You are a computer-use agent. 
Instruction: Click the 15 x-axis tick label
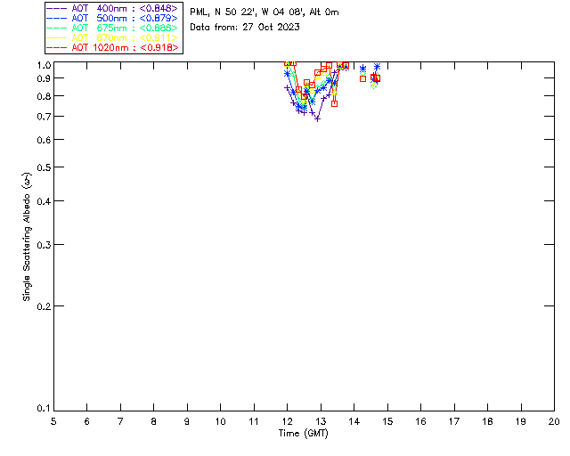click(x=387, y=421)
